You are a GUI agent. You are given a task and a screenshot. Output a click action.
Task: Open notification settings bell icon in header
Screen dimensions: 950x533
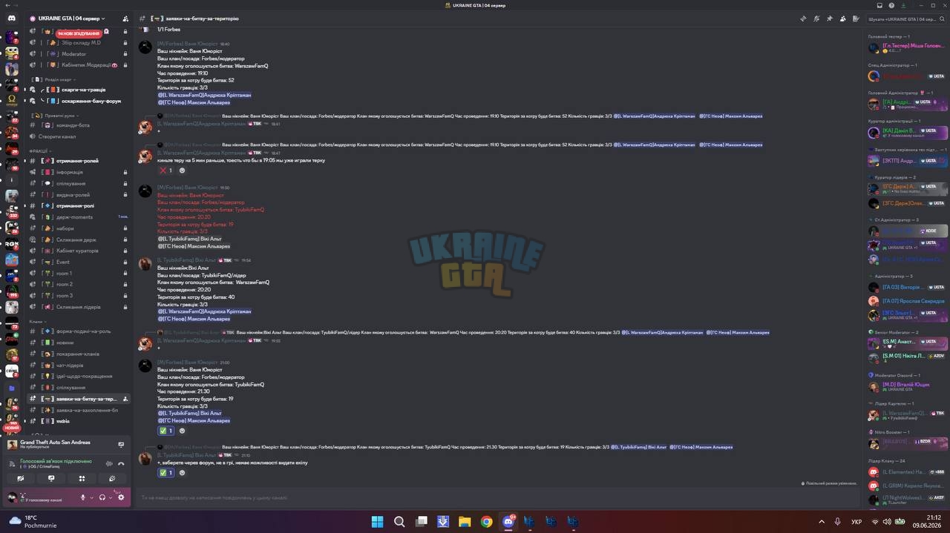click(x=816, y=19)
